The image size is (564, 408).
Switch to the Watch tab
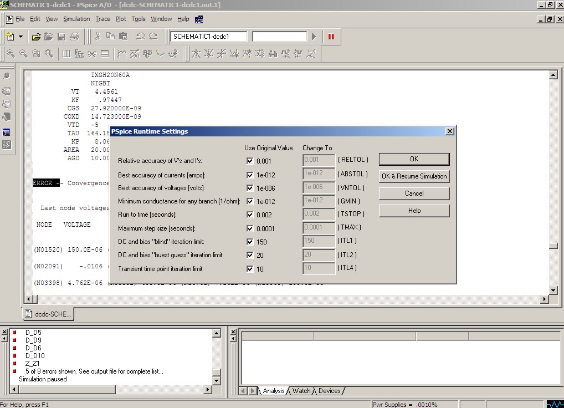point(301,391)
